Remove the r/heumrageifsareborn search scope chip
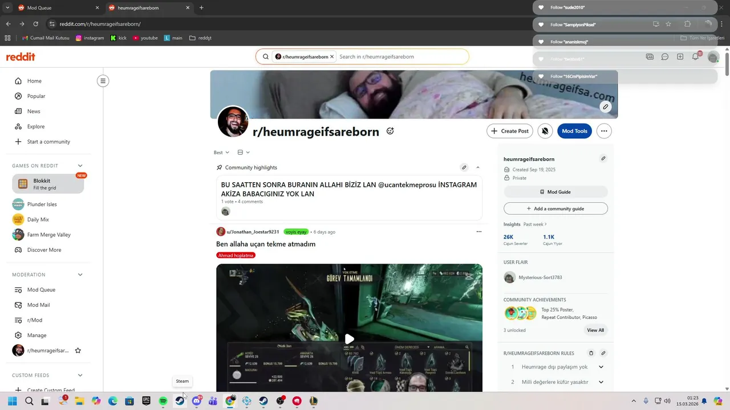730x410 pixels. tap(332, 57)
